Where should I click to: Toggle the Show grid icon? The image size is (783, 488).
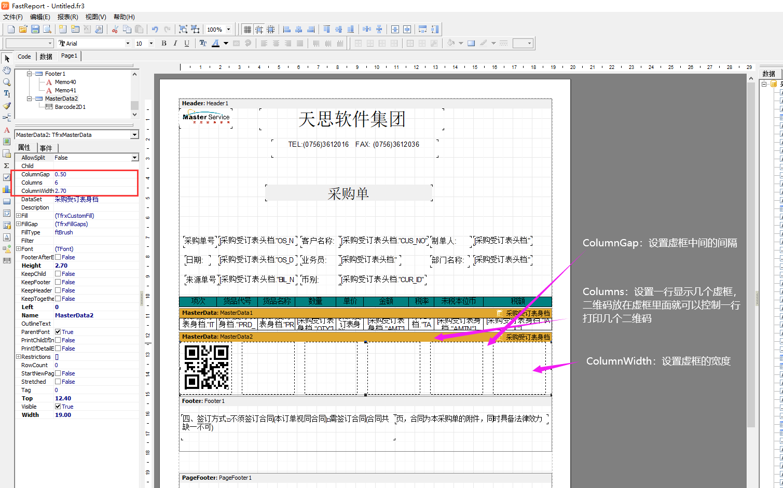tap(248, 30)
